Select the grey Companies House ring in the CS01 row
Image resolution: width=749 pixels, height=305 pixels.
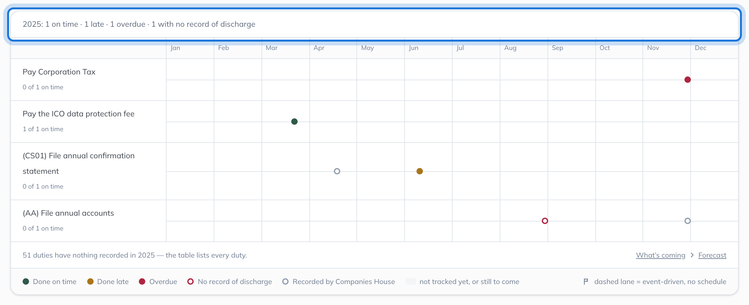click(x=337, y=171)
